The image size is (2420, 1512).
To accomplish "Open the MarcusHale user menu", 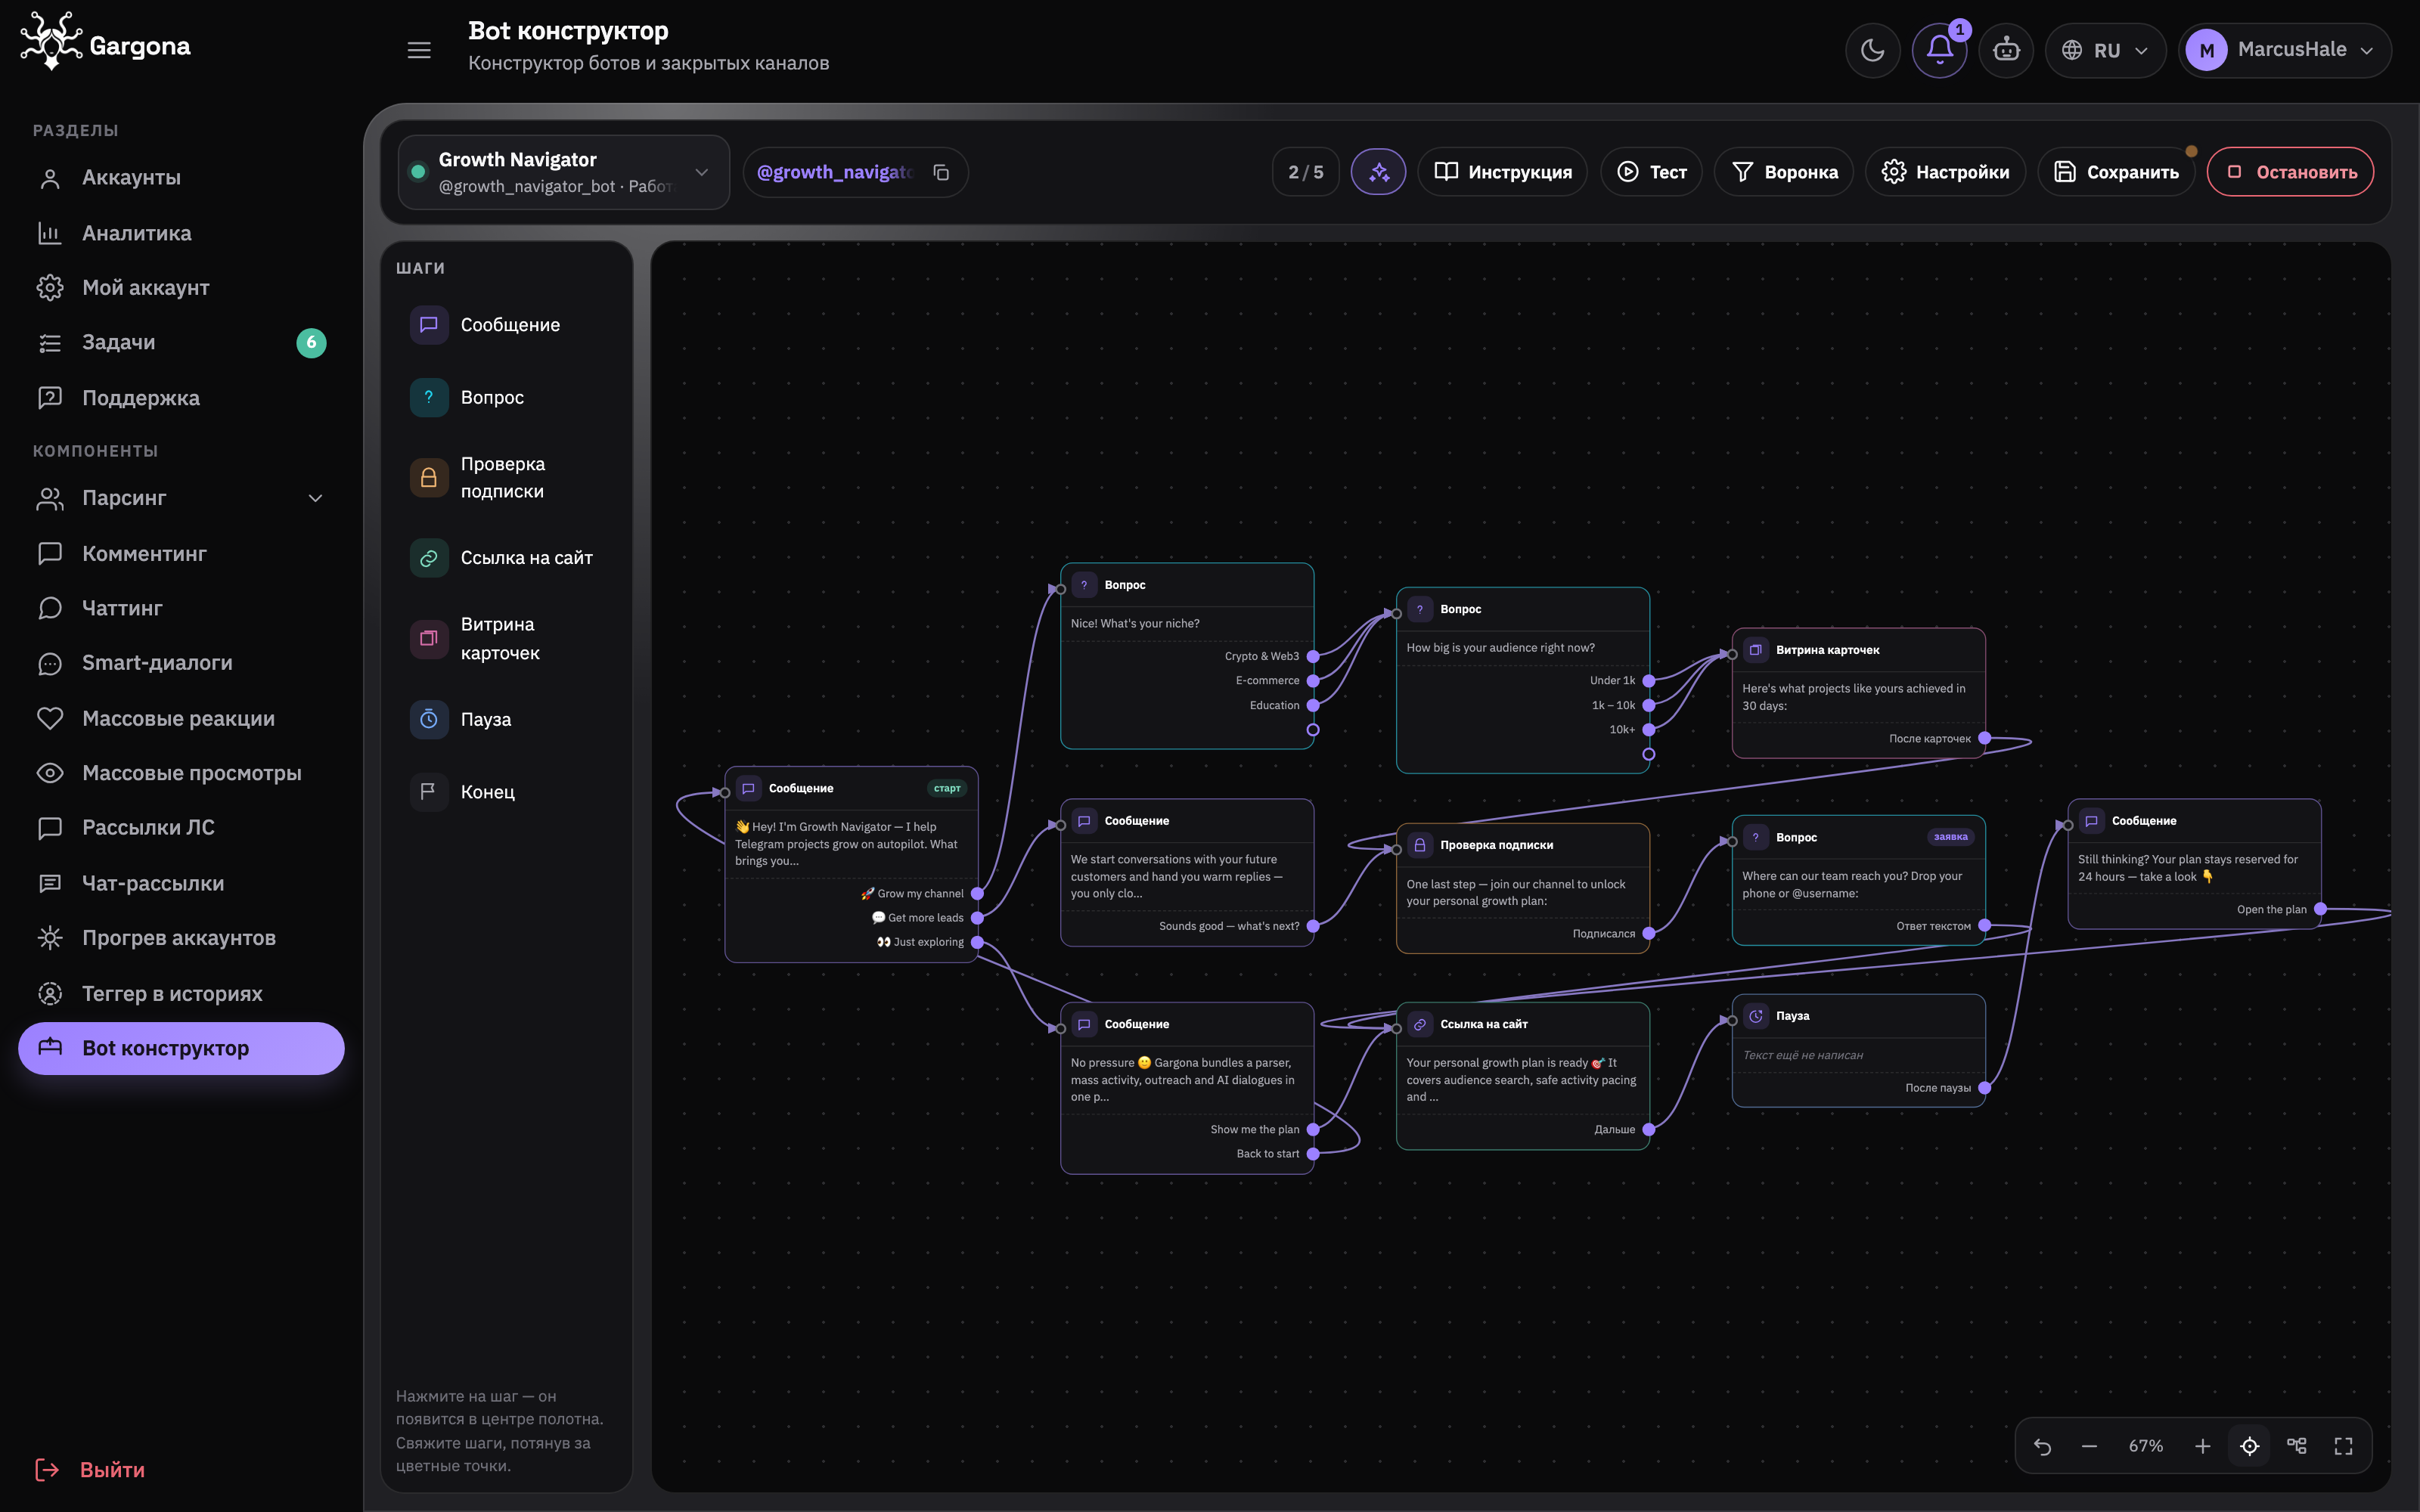I will point(2284,50).
